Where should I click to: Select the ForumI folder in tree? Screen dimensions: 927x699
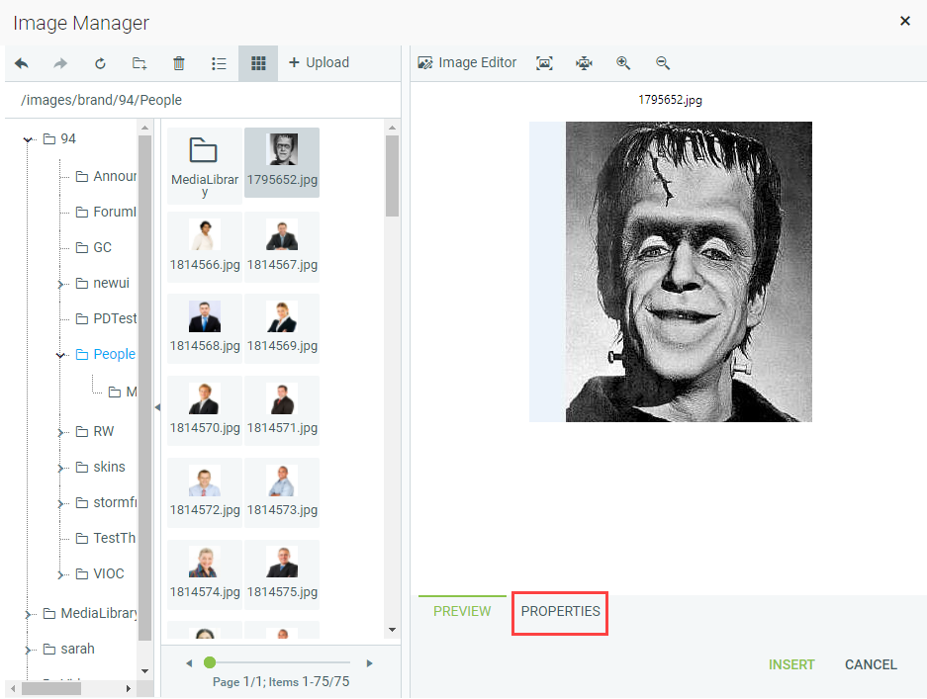107,212
